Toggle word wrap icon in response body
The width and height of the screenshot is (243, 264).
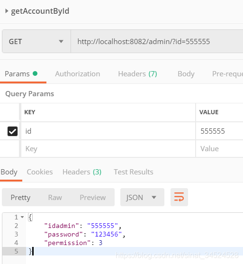[179, 197]
